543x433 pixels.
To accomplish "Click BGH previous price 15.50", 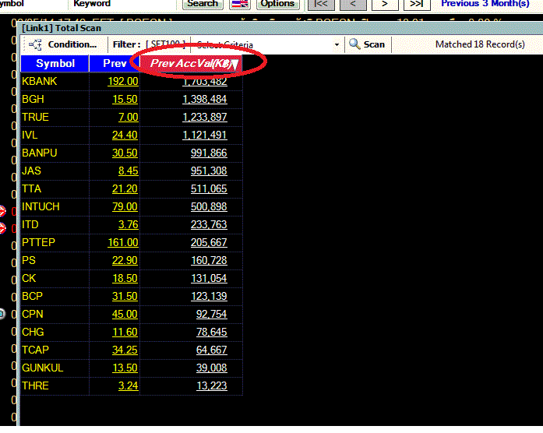I will 125,100.
